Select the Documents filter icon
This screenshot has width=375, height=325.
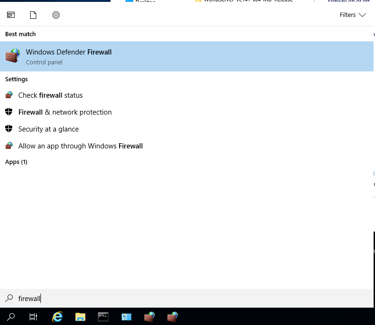point(33,15)
